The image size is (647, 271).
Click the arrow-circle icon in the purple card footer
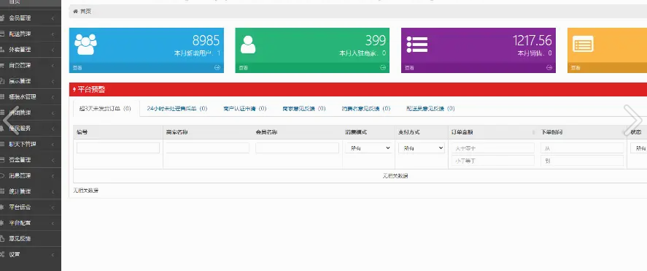pos(549,68)
